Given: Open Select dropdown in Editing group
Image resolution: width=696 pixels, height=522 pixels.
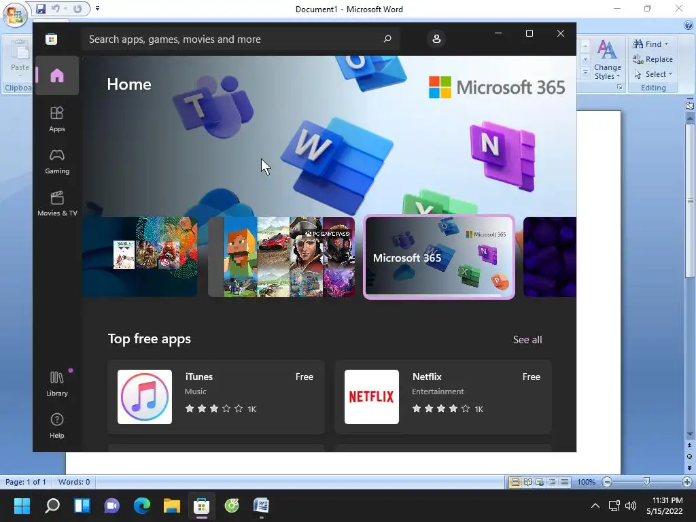Looking at the screenshot, I should 652,74.
